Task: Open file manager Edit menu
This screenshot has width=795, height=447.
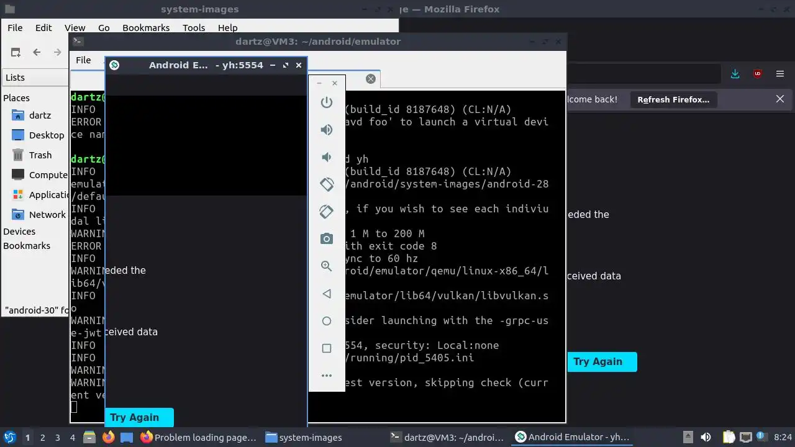Action: tap(43, 27)
